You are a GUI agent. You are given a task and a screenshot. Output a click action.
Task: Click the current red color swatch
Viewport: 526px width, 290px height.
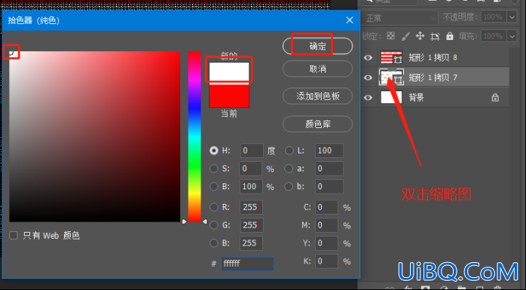click(x=229, y=96)
